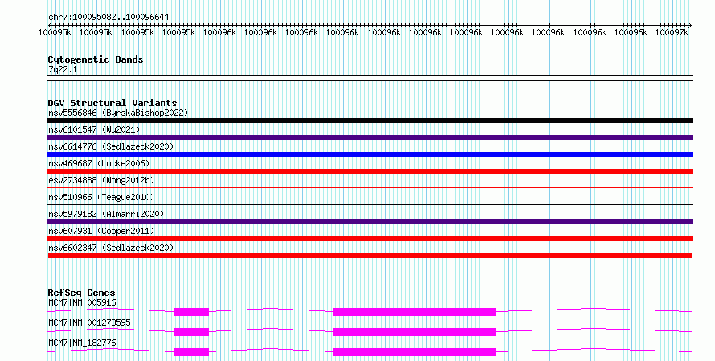The image size is (715, 361).
Task: Click variant label nsv510966 (Teague2010)
Action: [x=101, y=197]
